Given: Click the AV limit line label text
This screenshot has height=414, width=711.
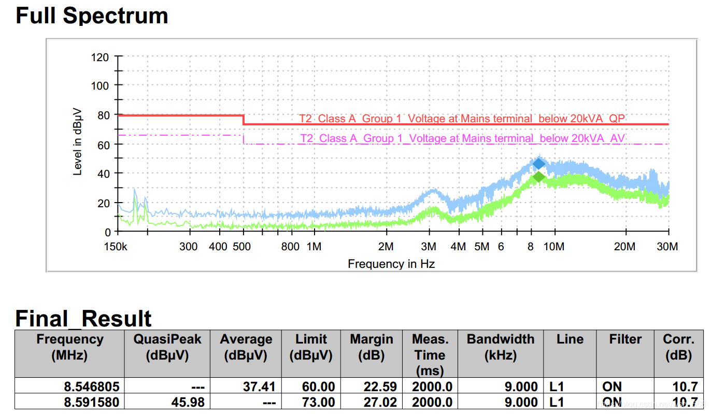Looking at the screenshot, I should click(x=463, y=138).
